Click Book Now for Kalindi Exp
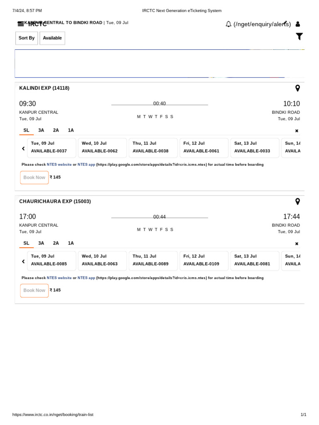 pyautogui.click(x=34, y=178)
